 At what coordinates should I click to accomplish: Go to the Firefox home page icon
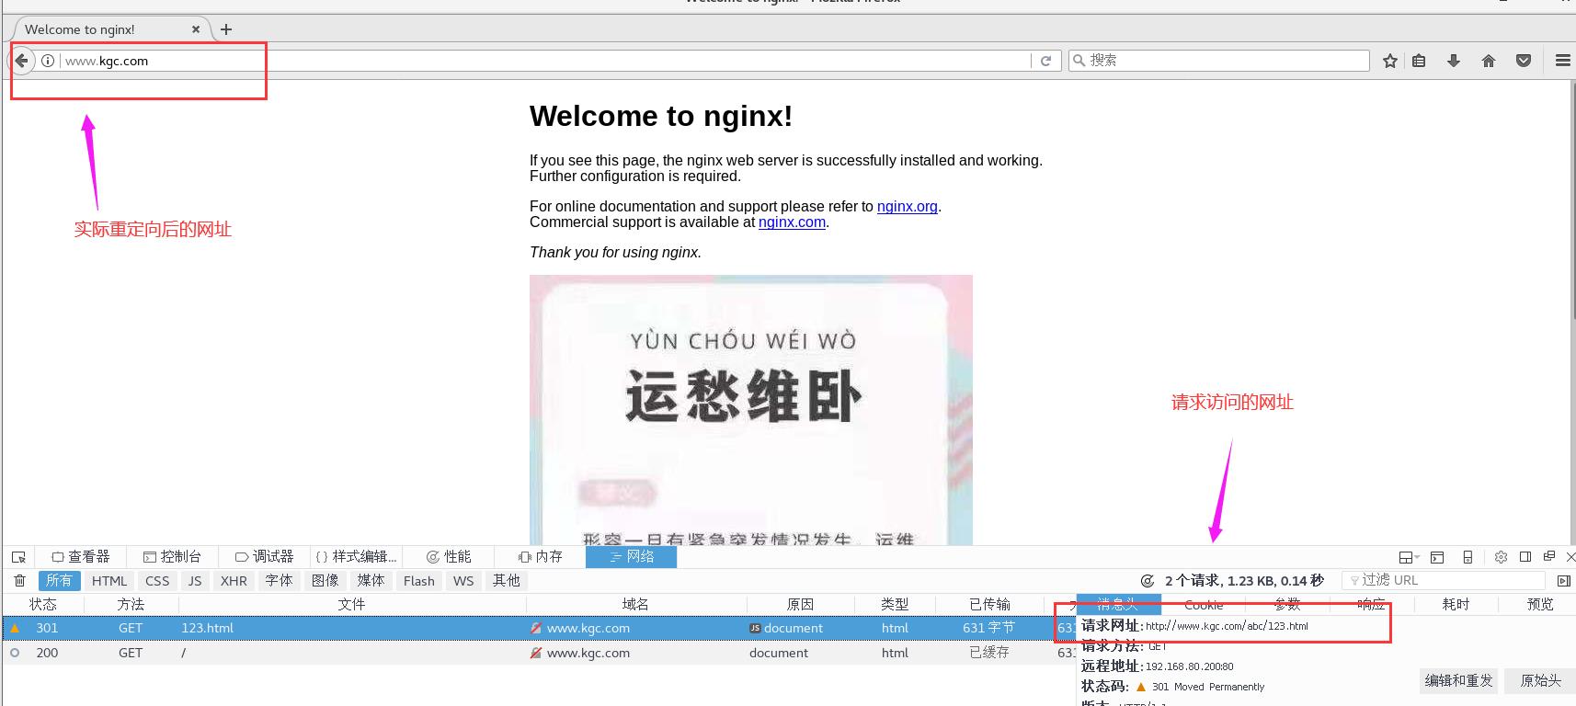(1489, 61)
